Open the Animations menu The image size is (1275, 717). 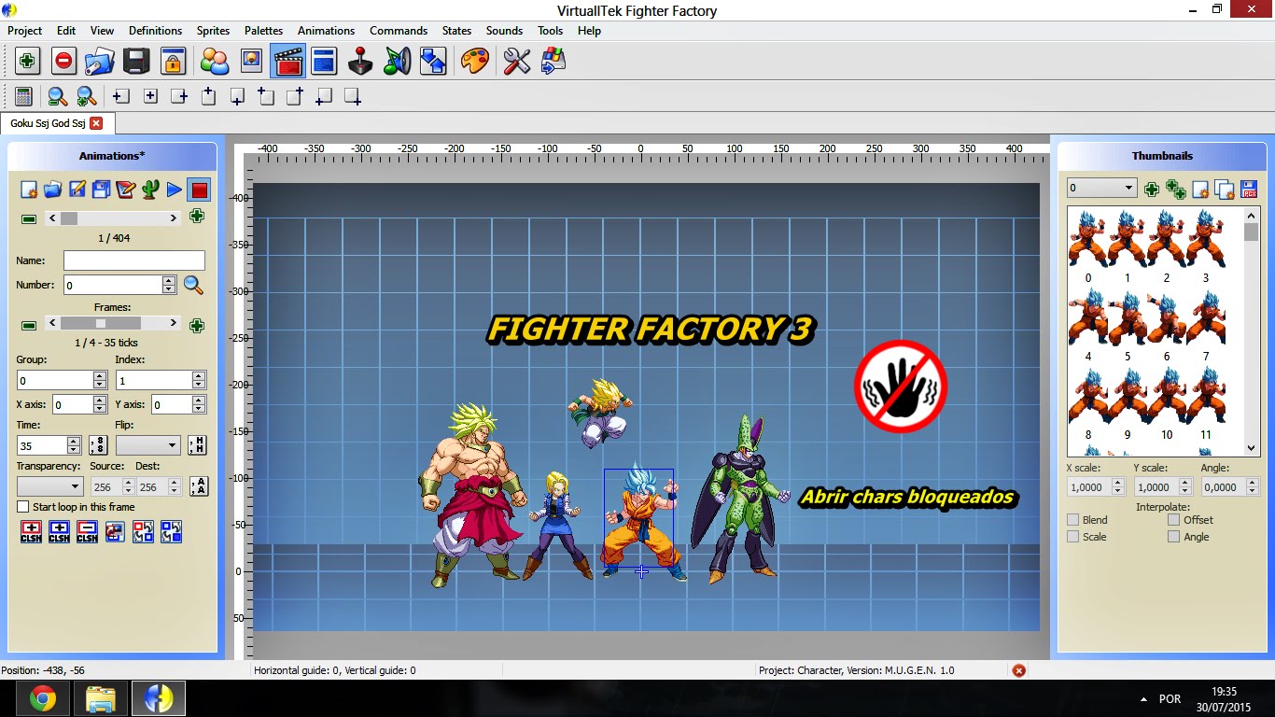click(326, 31)
